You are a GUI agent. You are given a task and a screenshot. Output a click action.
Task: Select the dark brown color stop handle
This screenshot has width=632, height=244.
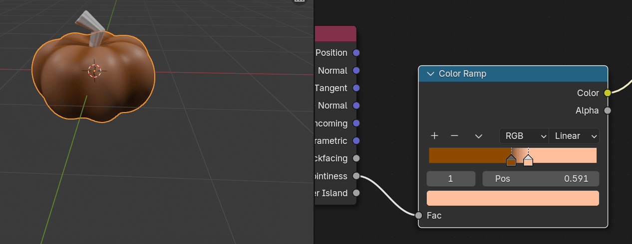[x=511, y=161]
